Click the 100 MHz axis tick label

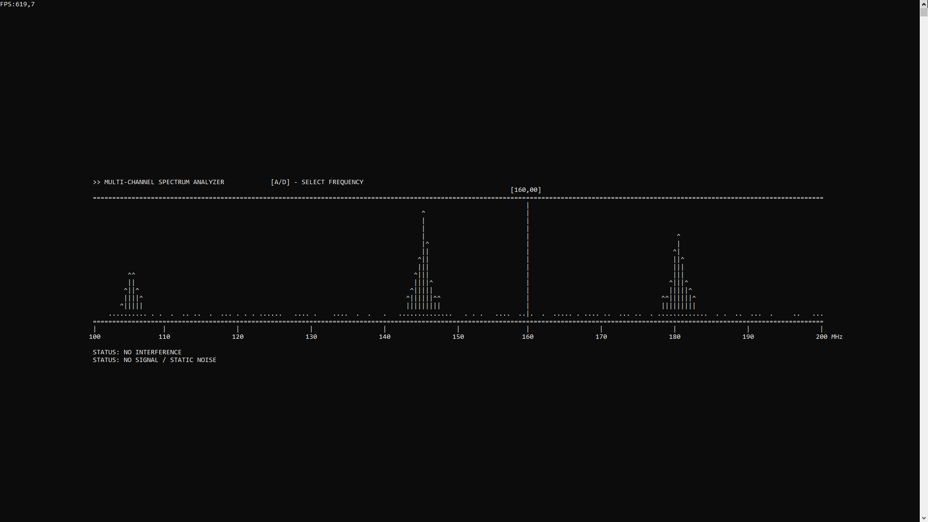click(x=95, y=337)
